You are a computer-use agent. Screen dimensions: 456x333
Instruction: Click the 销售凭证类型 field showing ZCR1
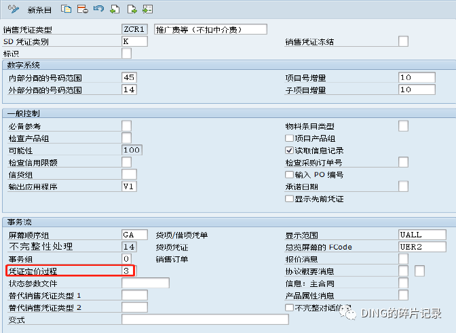coord(134,29)
